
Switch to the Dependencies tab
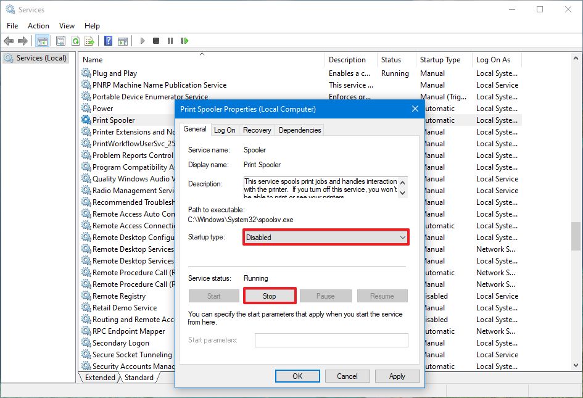300,130
